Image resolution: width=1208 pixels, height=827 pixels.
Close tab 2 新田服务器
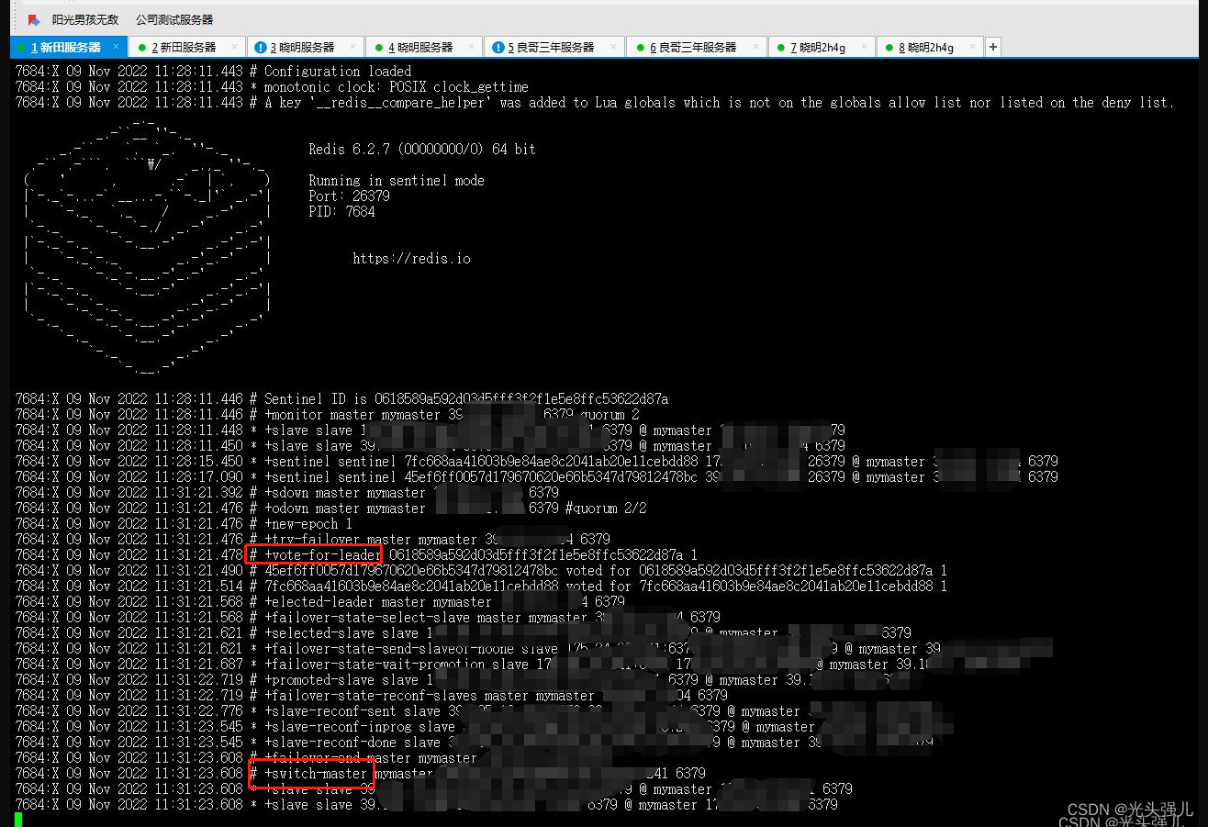[x=235, y=46]
